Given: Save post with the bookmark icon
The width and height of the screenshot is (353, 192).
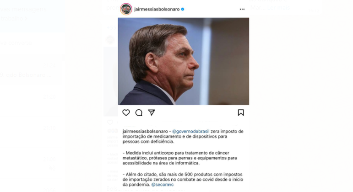Looking at the screenshot, I should click(x=241, y=112).
